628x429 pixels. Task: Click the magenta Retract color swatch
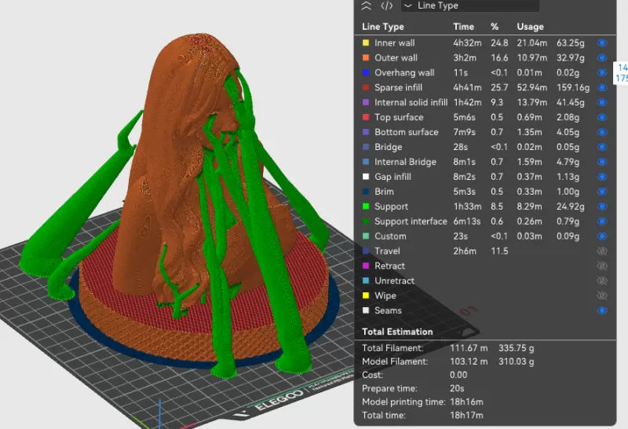click(366, 266)
